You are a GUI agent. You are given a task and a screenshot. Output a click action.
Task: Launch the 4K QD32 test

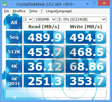click(14, 81)
